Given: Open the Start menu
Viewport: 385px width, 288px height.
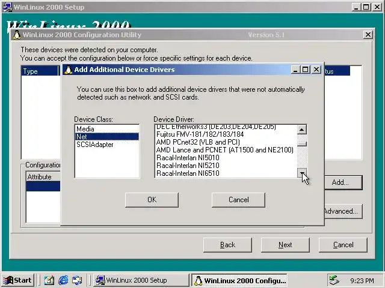Looking at the screenshot, I should click(18, 280).
